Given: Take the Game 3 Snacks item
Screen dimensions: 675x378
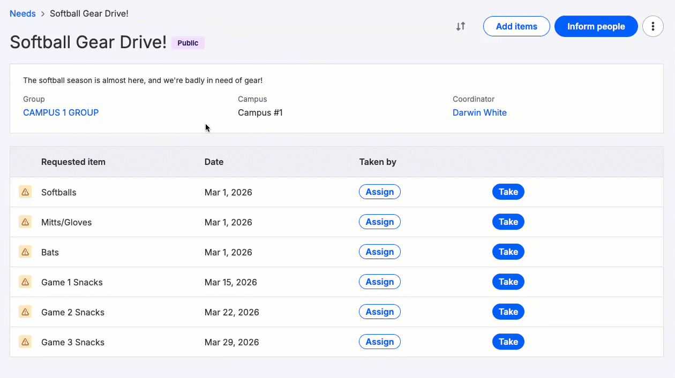Looking at the screenshot, I should (x=508, y=342).
